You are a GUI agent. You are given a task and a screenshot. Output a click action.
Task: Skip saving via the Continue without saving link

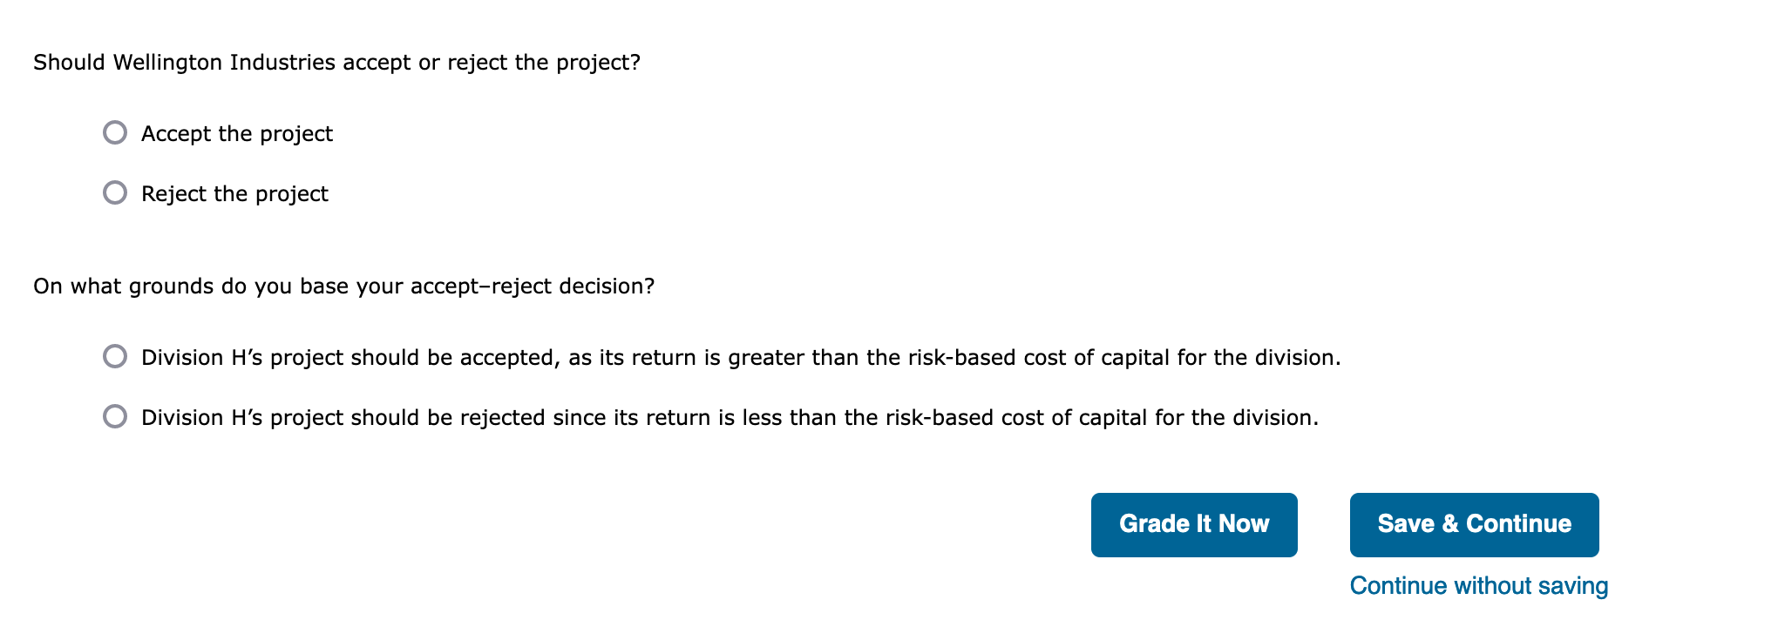coord(1478,585)
